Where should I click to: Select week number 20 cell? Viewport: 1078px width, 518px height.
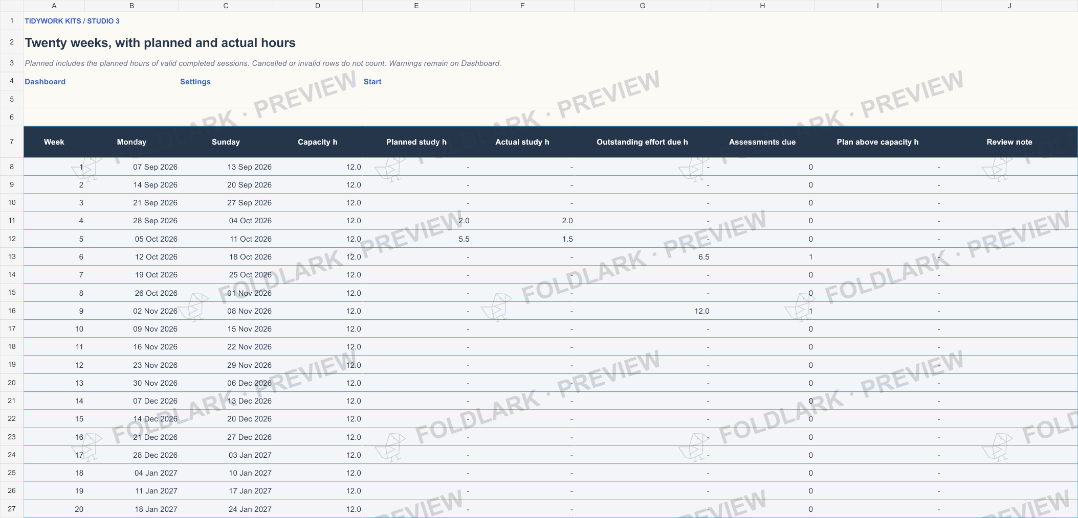click(x=54, y=509)
